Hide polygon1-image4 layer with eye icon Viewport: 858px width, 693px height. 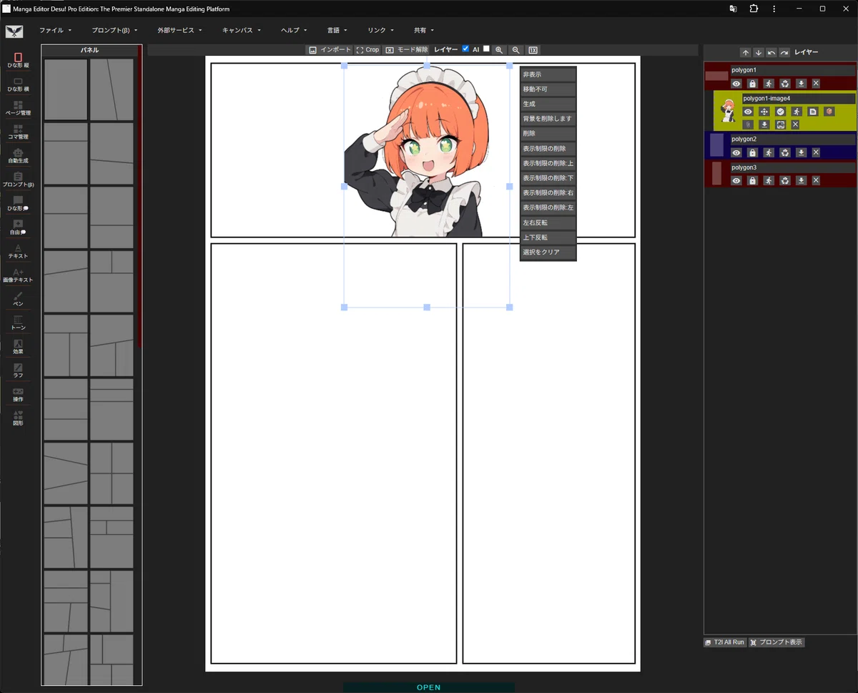748,112
